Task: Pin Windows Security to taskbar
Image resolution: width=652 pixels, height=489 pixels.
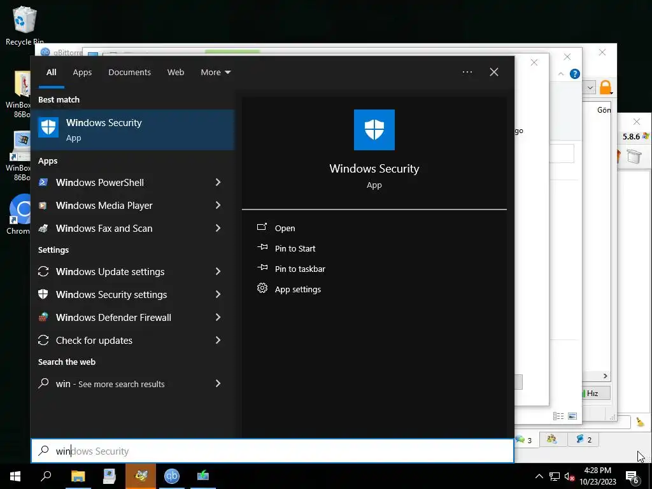Action: [x=291, y=269]
